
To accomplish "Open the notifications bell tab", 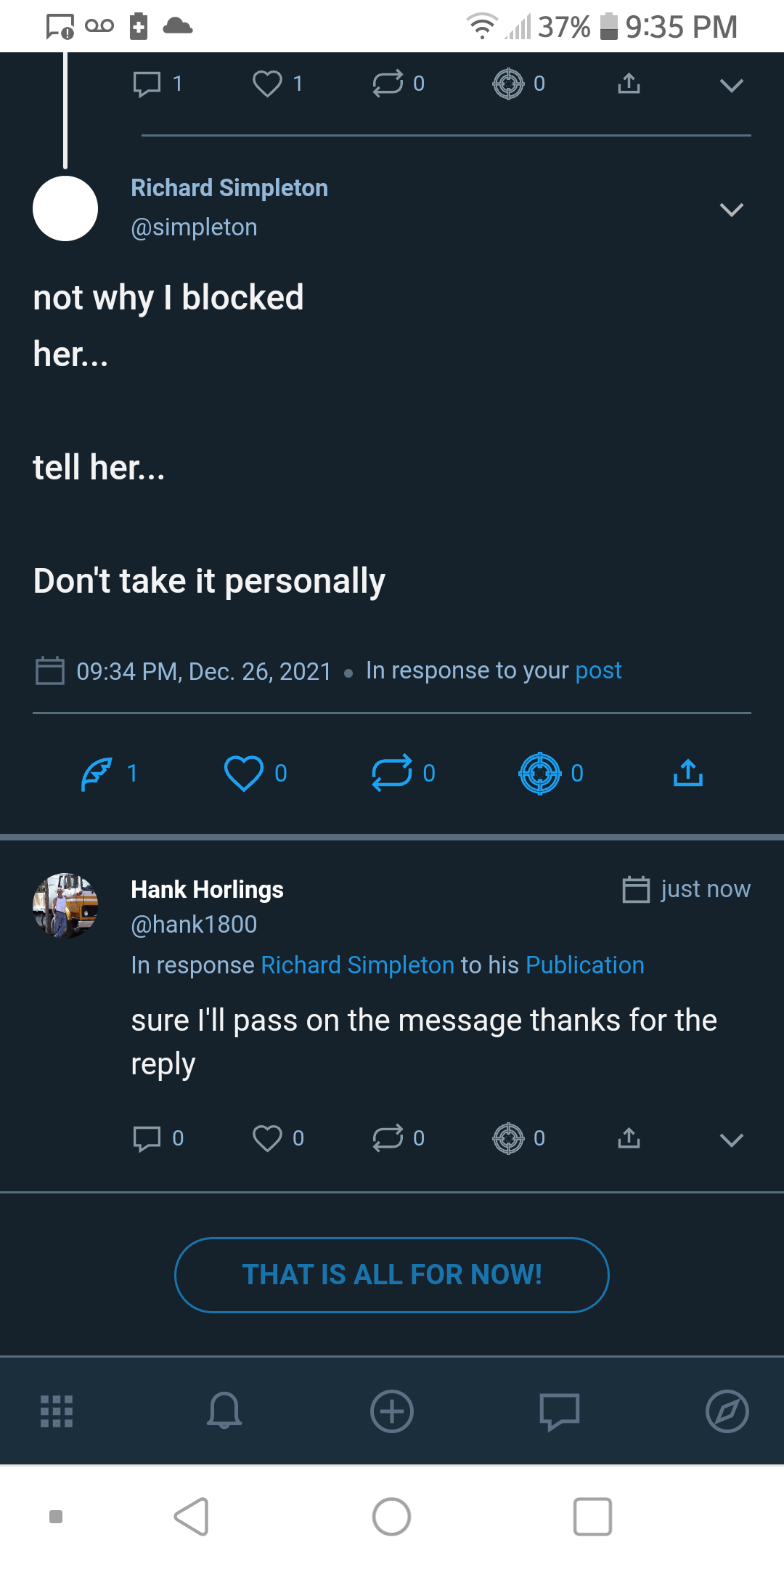I will [224, 1411].
